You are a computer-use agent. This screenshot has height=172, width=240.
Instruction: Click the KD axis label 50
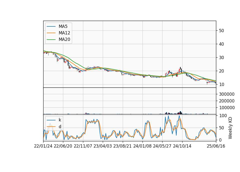221,128
